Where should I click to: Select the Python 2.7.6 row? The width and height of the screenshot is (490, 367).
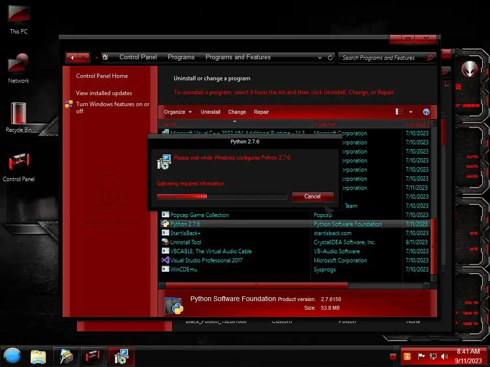coord(295,224)
